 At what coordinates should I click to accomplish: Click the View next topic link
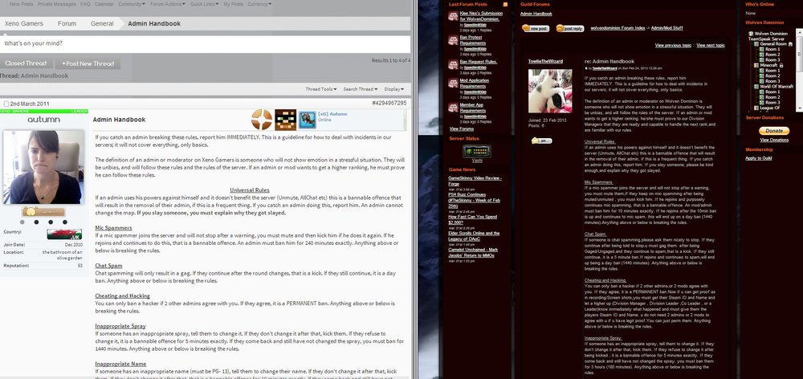[x=711, y=46]
